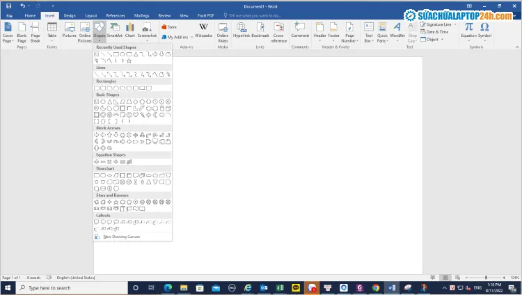Save the document from quick access toolbar
This screenshot has width=522, height=295.
coord(8,6)
